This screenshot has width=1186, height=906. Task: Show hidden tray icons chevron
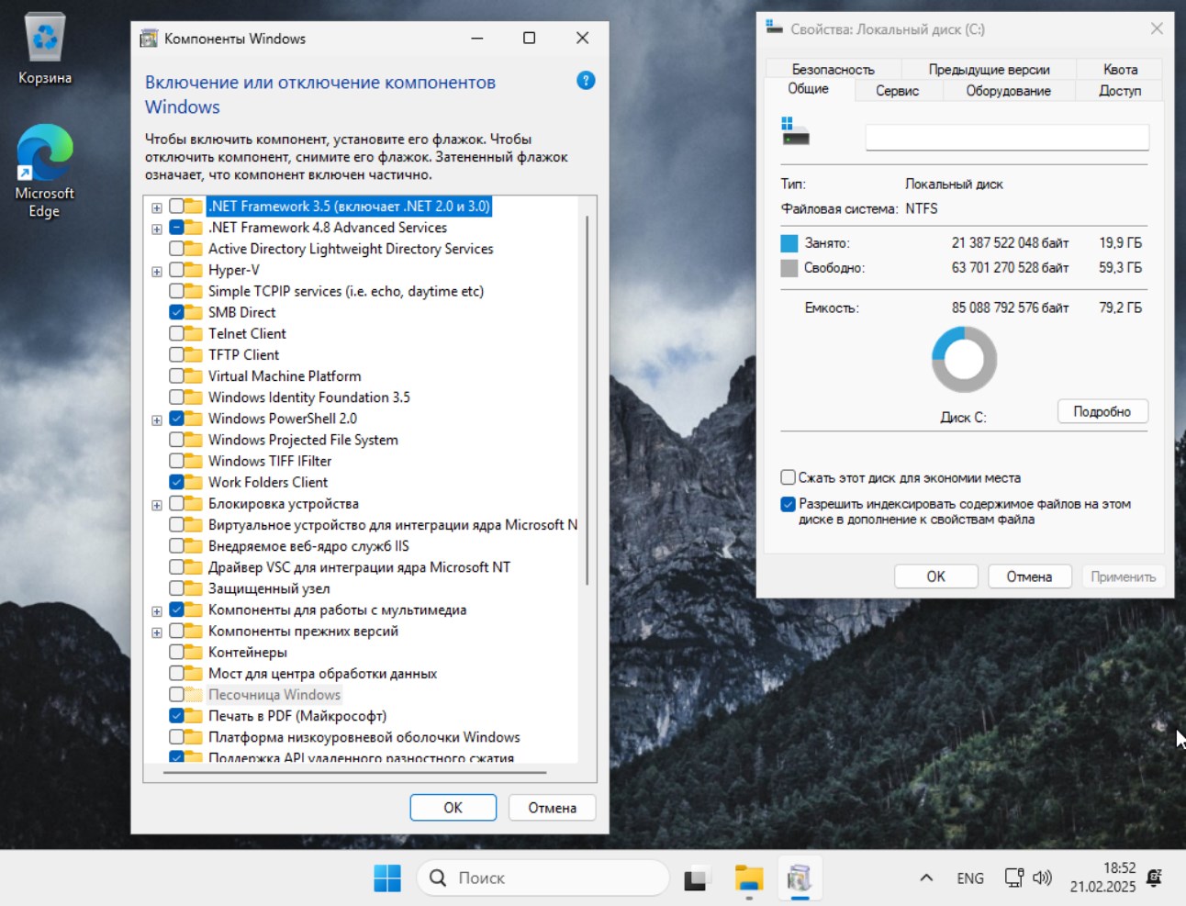[x=926, y=878]
